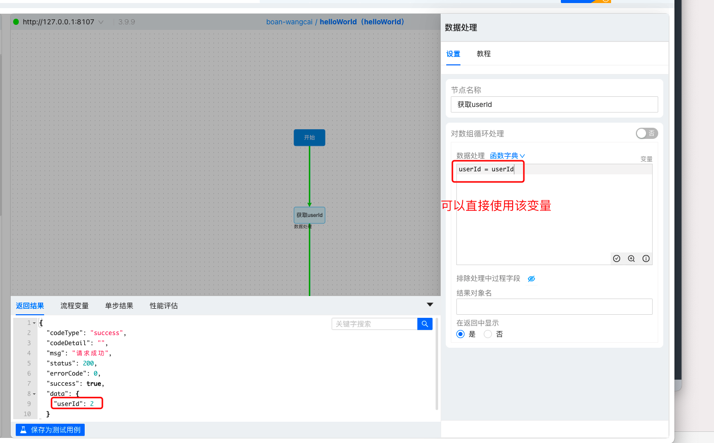Viewport: 714px width, 443px height.
Task: Click the "msg": "请求成功" JSON line
Action: (79, 353)
